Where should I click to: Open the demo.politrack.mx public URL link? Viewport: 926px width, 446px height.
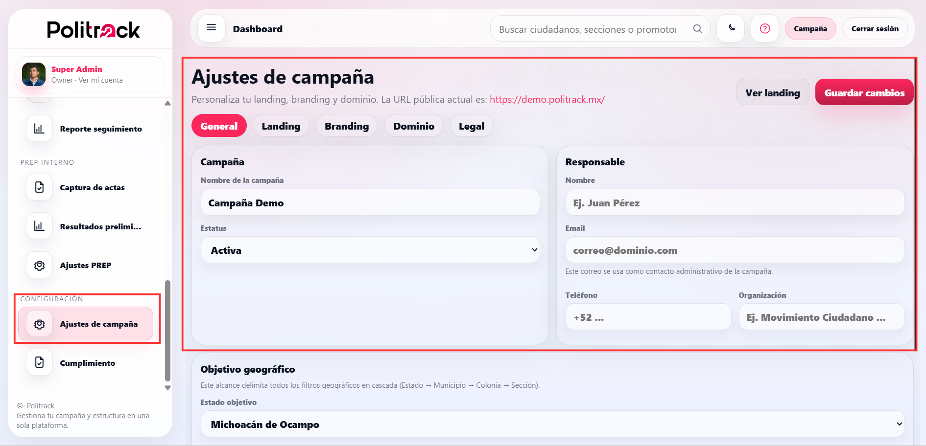(547, 99)
